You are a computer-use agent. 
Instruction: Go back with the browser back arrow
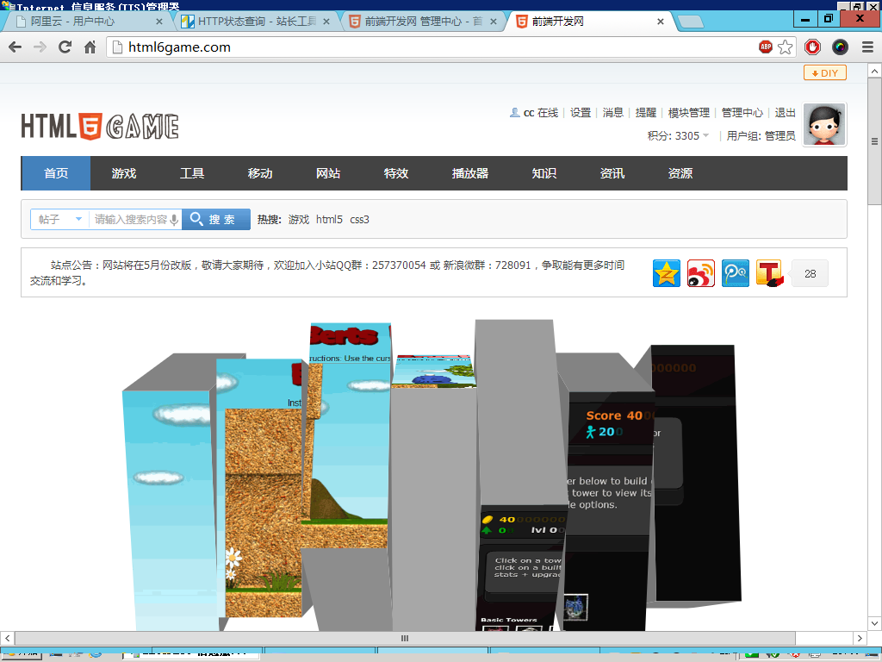pos(16,47)
